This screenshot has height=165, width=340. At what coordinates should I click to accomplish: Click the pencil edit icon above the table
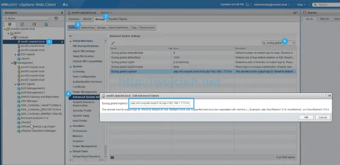[113, 43]
